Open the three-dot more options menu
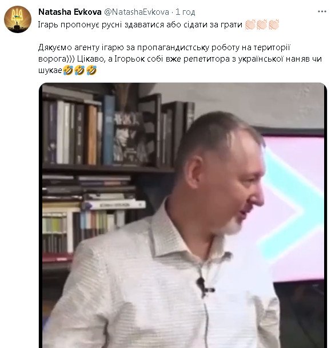The width and height of the screenshot is (335, 348). point(322,11)
